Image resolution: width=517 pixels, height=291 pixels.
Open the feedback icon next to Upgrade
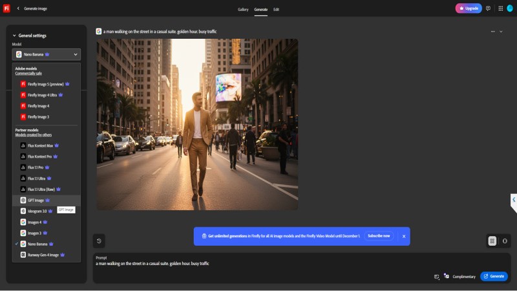488,8
